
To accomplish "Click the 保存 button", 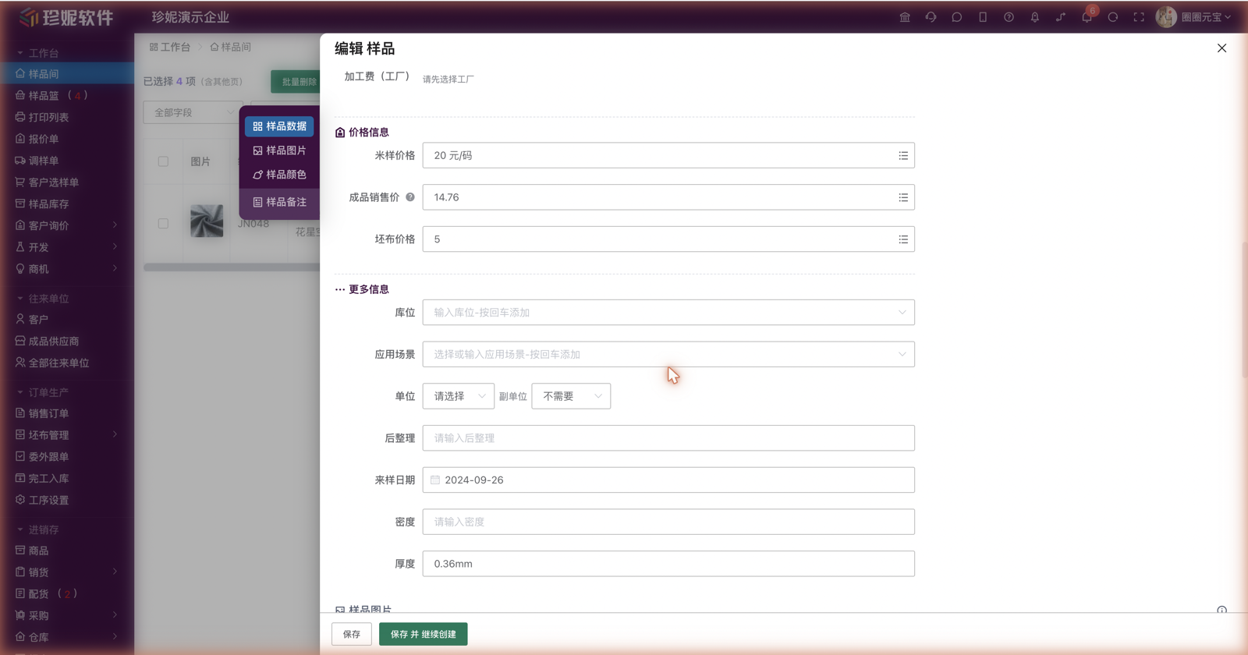I will (x=352, y=634).
